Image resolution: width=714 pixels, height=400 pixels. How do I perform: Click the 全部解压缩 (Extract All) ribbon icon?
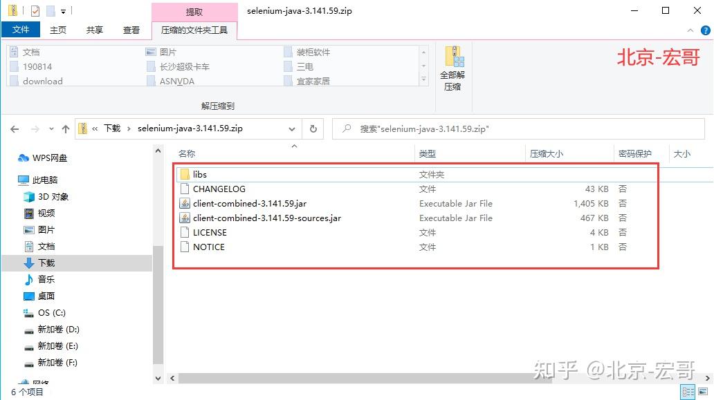(x=453, y=62)
